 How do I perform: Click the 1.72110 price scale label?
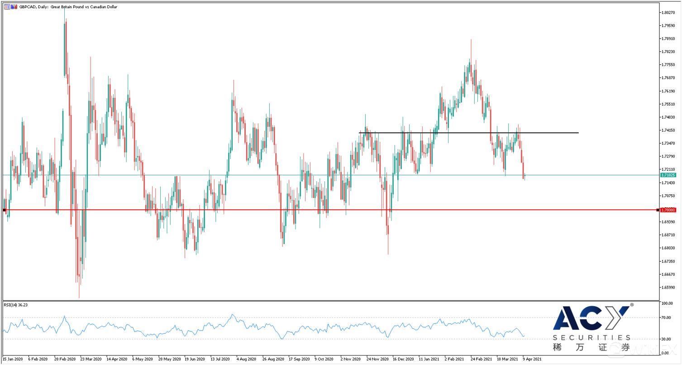tap(668, 169)
